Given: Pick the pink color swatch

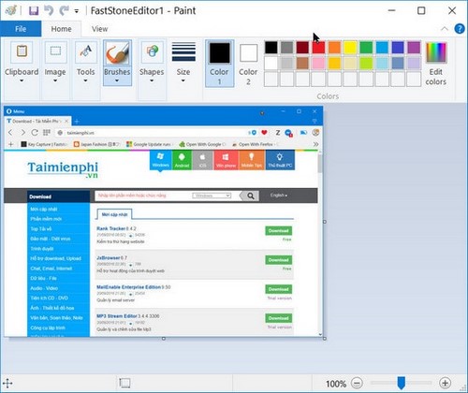Looking at the screenshot, I should (318, 64).
